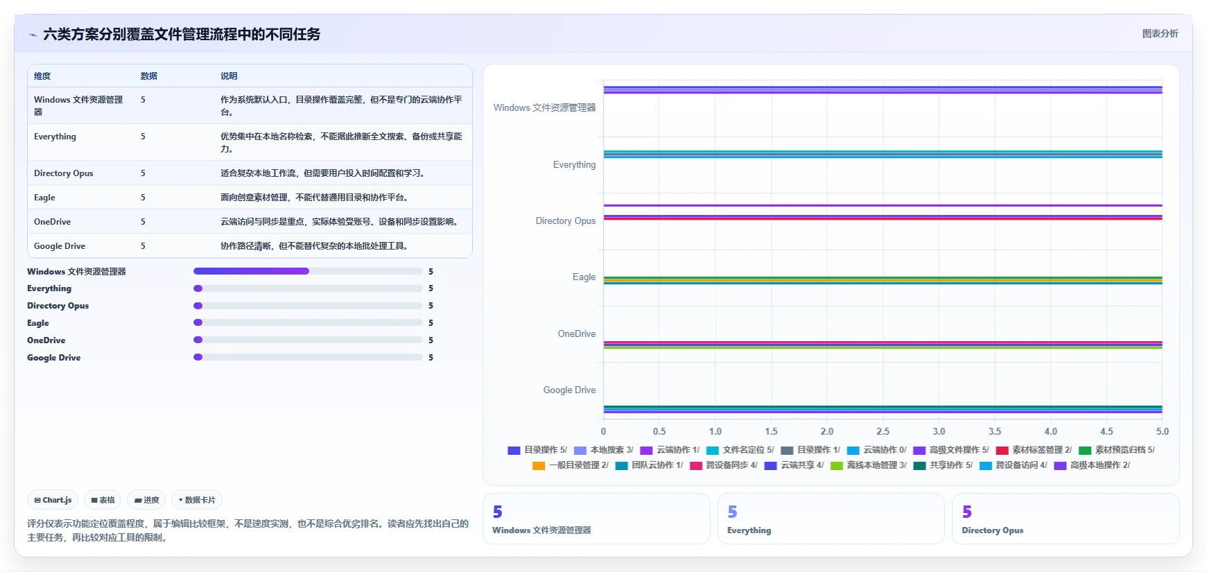The width and height of the screenshot is (1207, 572).
Task: Toggle the 云端协作 1/ legend entry
Action: point(670,450)
